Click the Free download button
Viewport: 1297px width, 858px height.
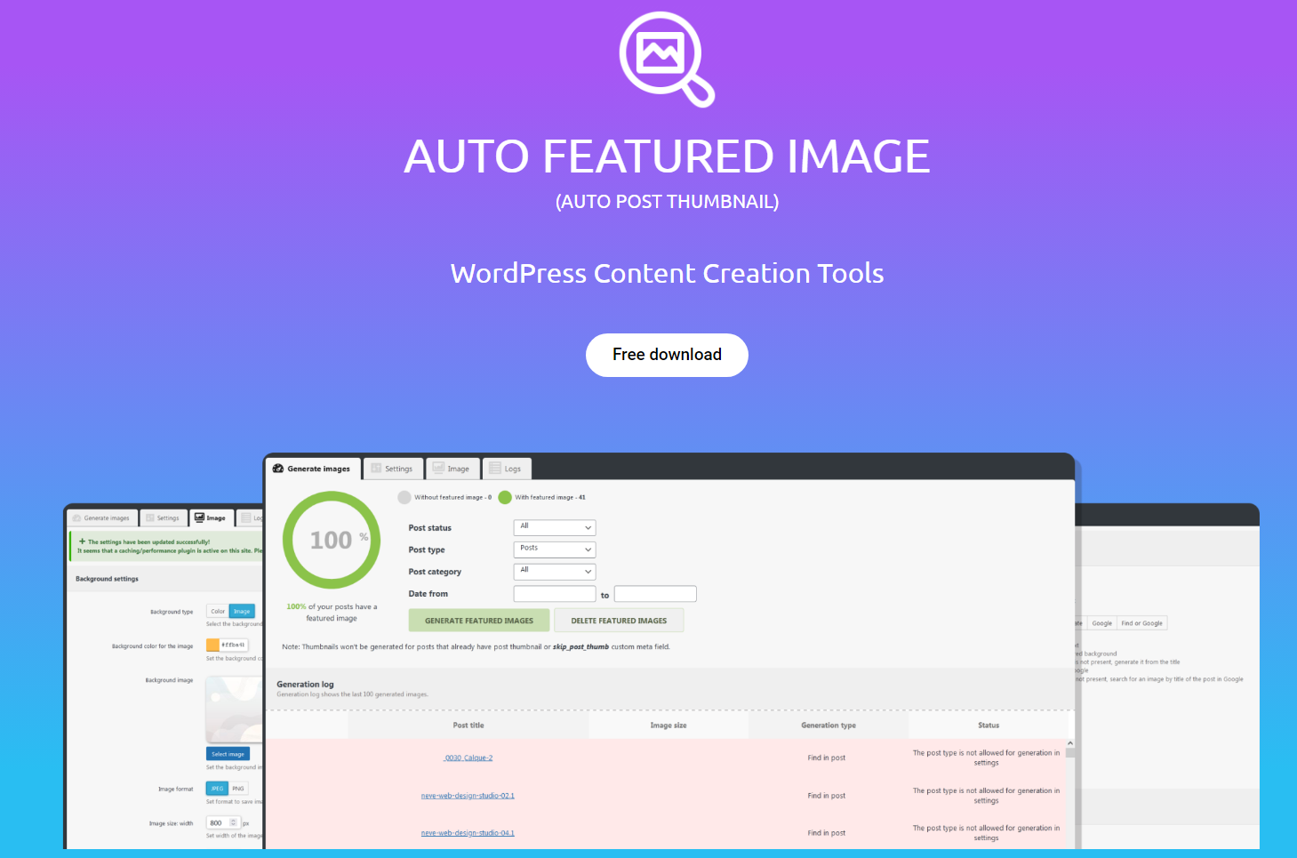[667, 355]
